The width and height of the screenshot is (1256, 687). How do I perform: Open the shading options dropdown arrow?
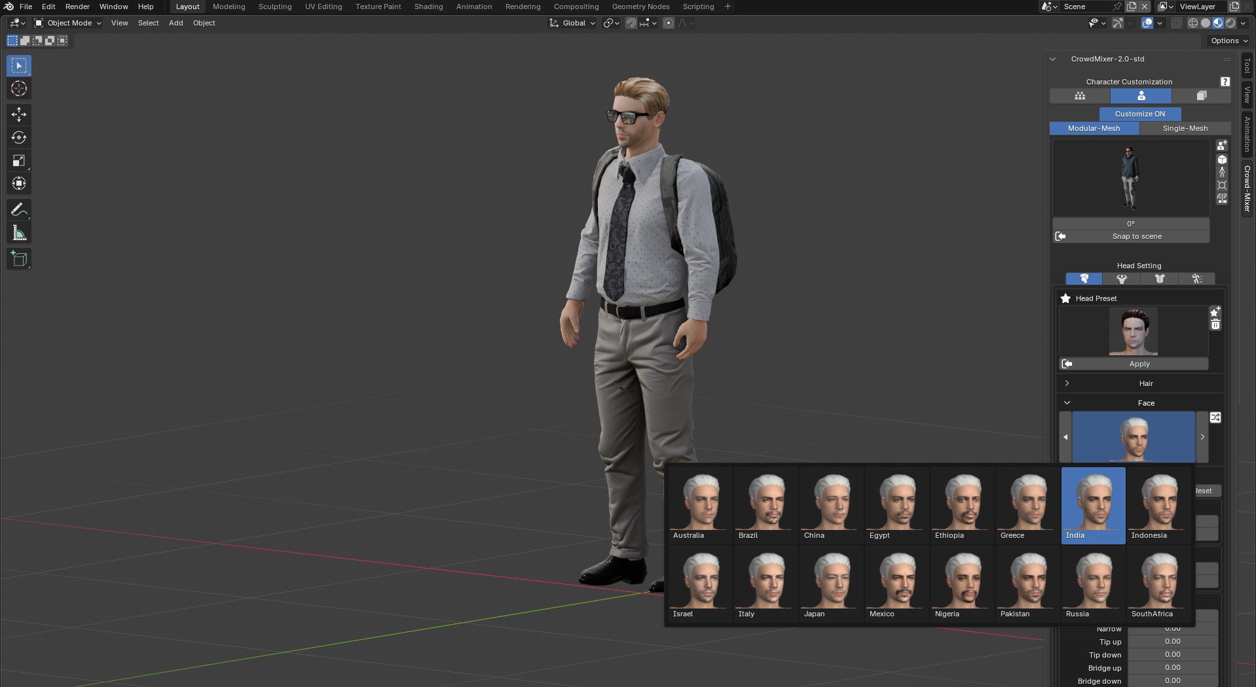(x=1243, y=23)
